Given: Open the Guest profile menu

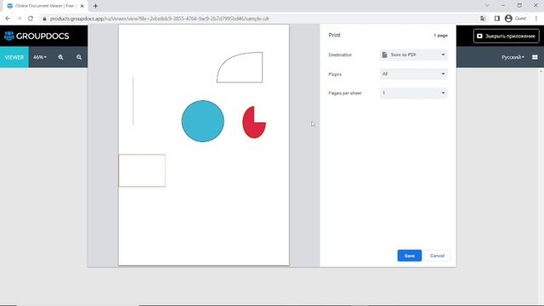Looking at the screenshot, I should 516,19.
